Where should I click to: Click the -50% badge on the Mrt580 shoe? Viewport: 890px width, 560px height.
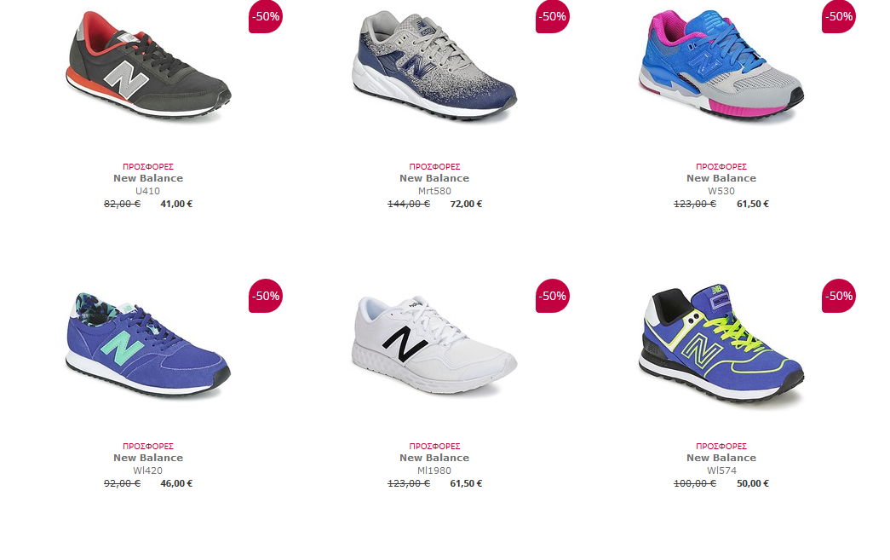[552, 16]
